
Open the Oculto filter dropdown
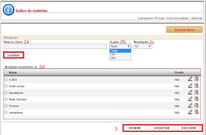pyautogui.click(x=120, y=46)
